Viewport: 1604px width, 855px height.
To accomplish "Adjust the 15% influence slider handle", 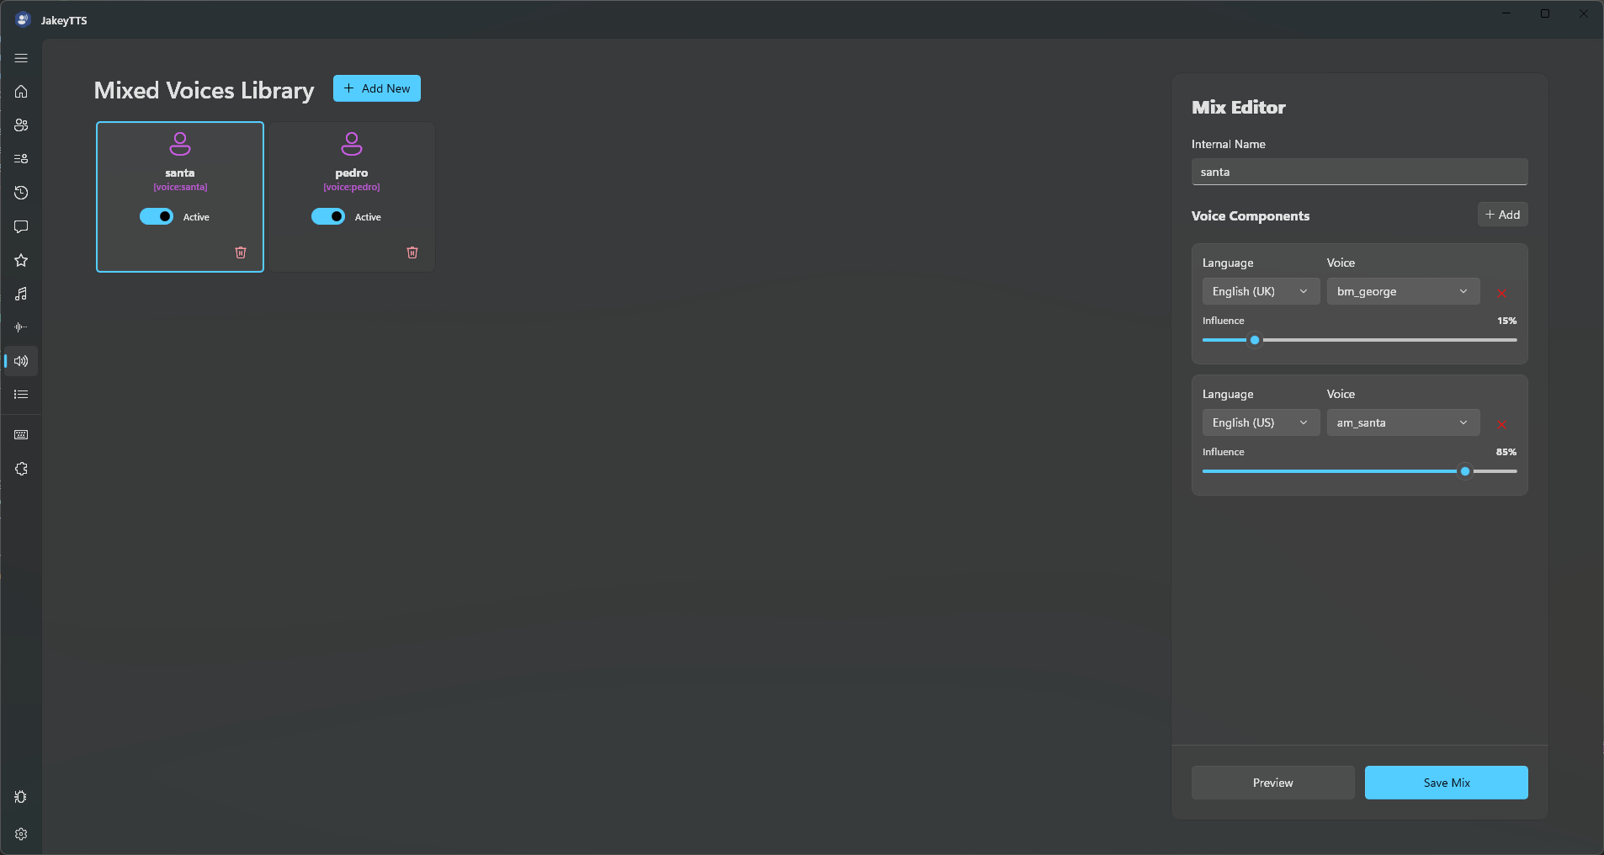I will click(x=1255, y=340).
